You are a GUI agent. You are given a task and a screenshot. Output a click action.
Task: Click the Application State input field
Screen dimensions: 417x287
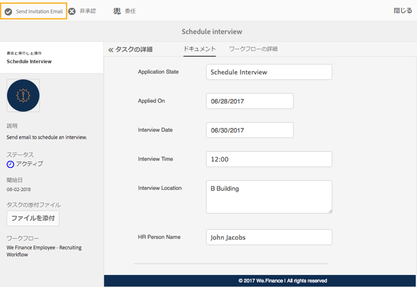coord(269,72)
